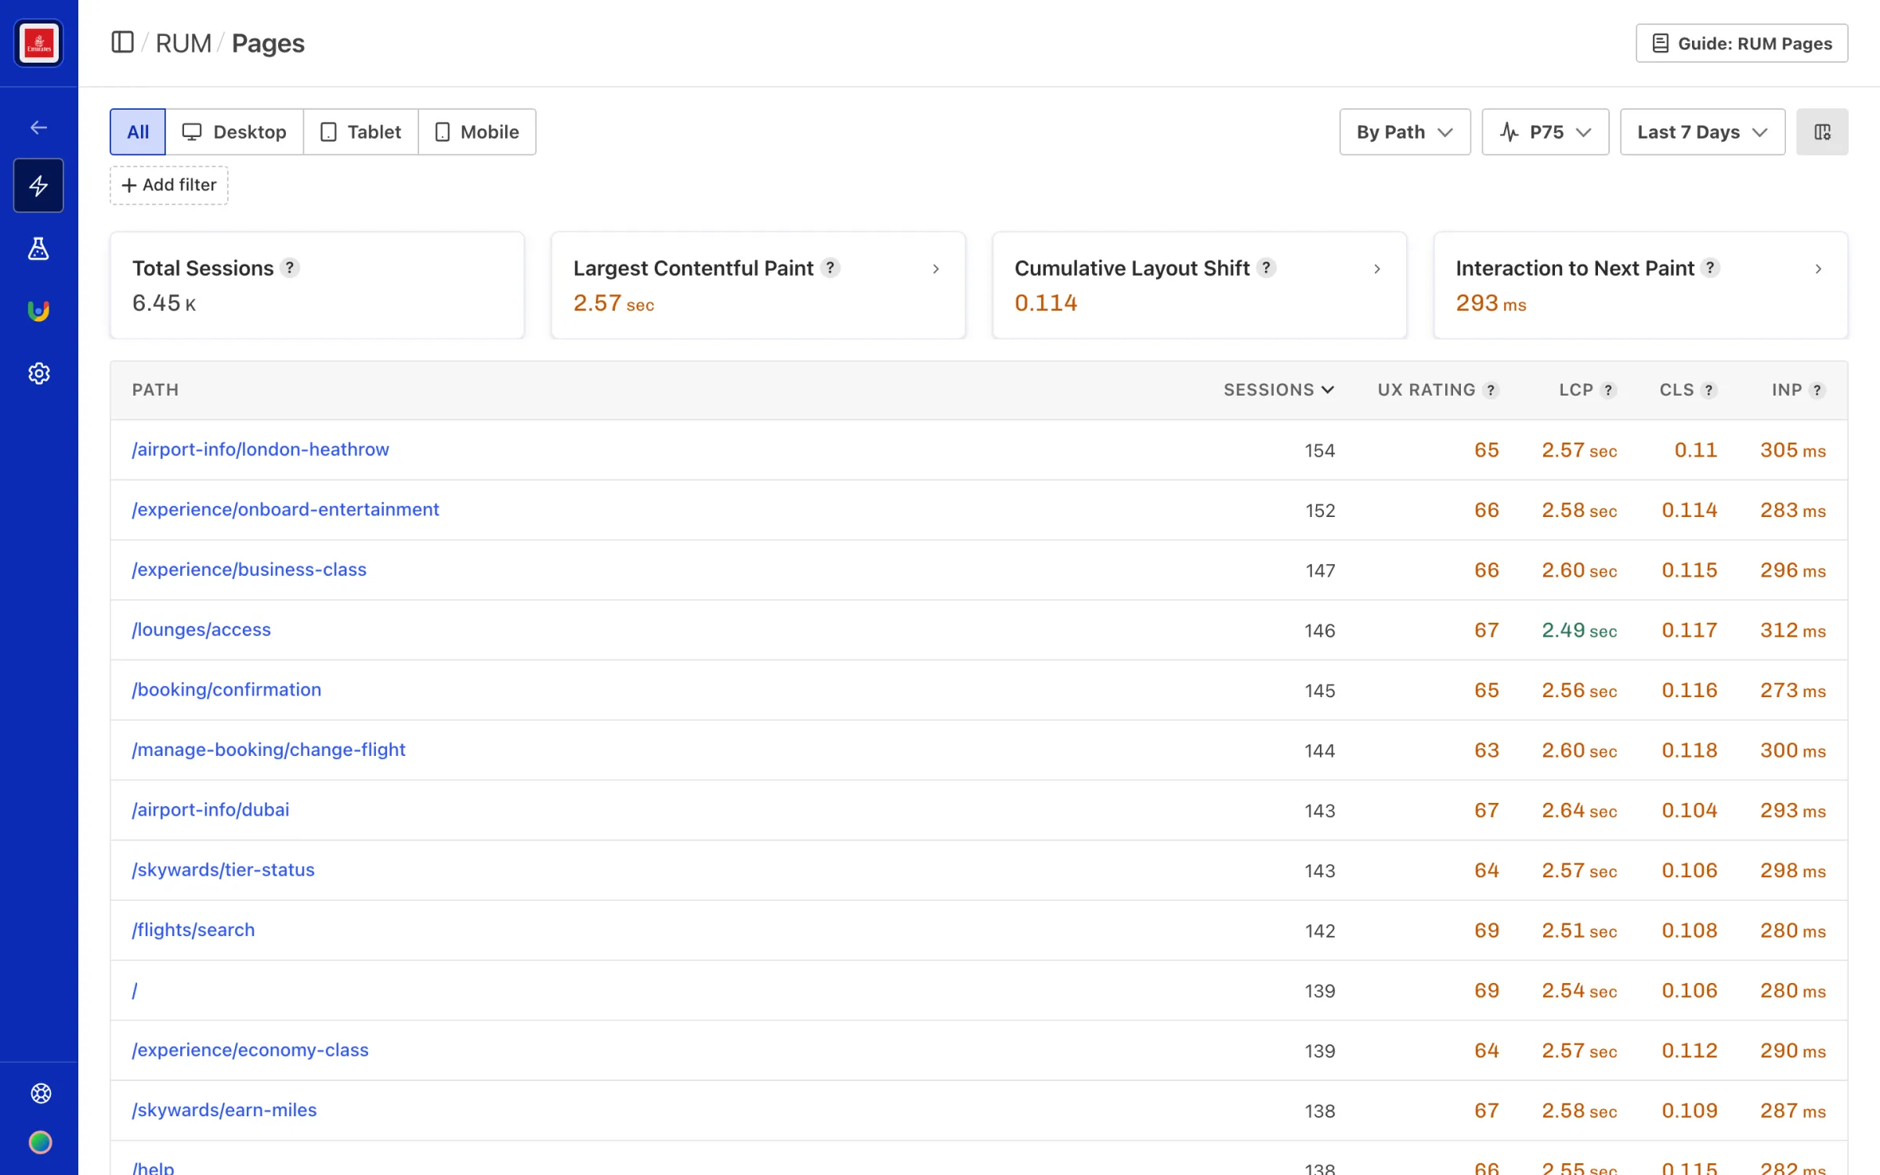Show help for Cumulative Layout Shift
The width and height of the screenshot is (1880, 1175).
tap(1266, 268)
